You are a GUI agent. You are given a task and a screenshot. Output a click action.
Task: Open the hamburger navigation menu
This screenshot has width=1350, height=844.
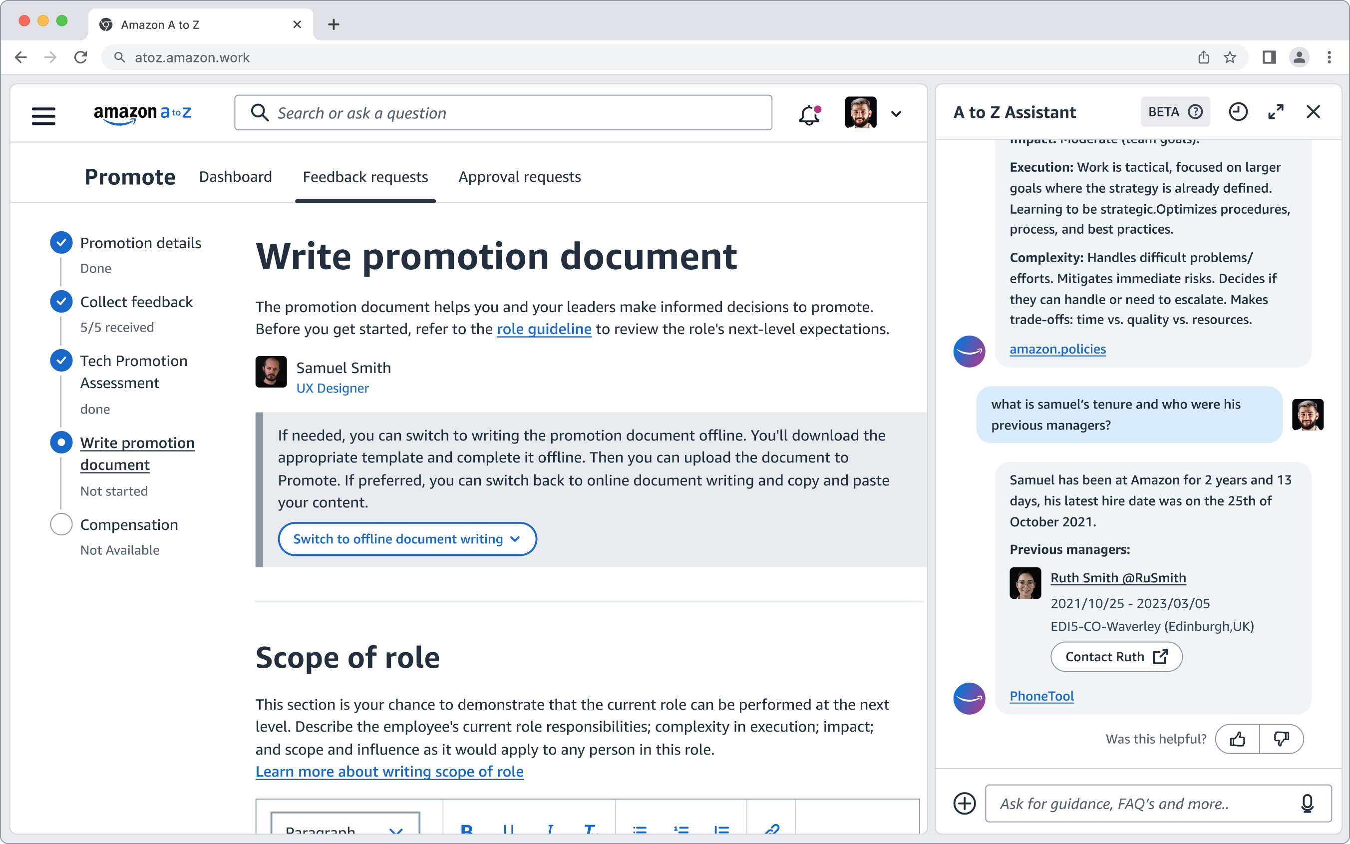[43, 115]
